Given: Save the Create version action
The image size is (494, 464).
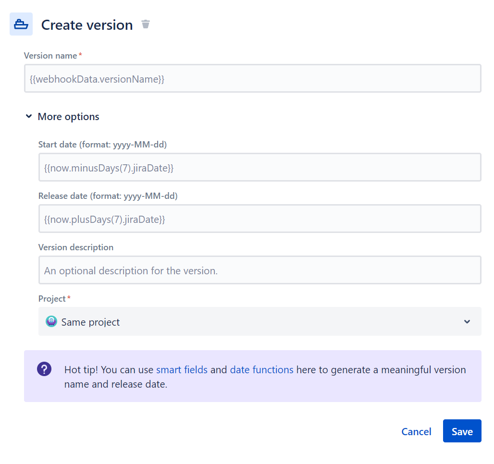Looking at the screenshot, I should 462,431.
